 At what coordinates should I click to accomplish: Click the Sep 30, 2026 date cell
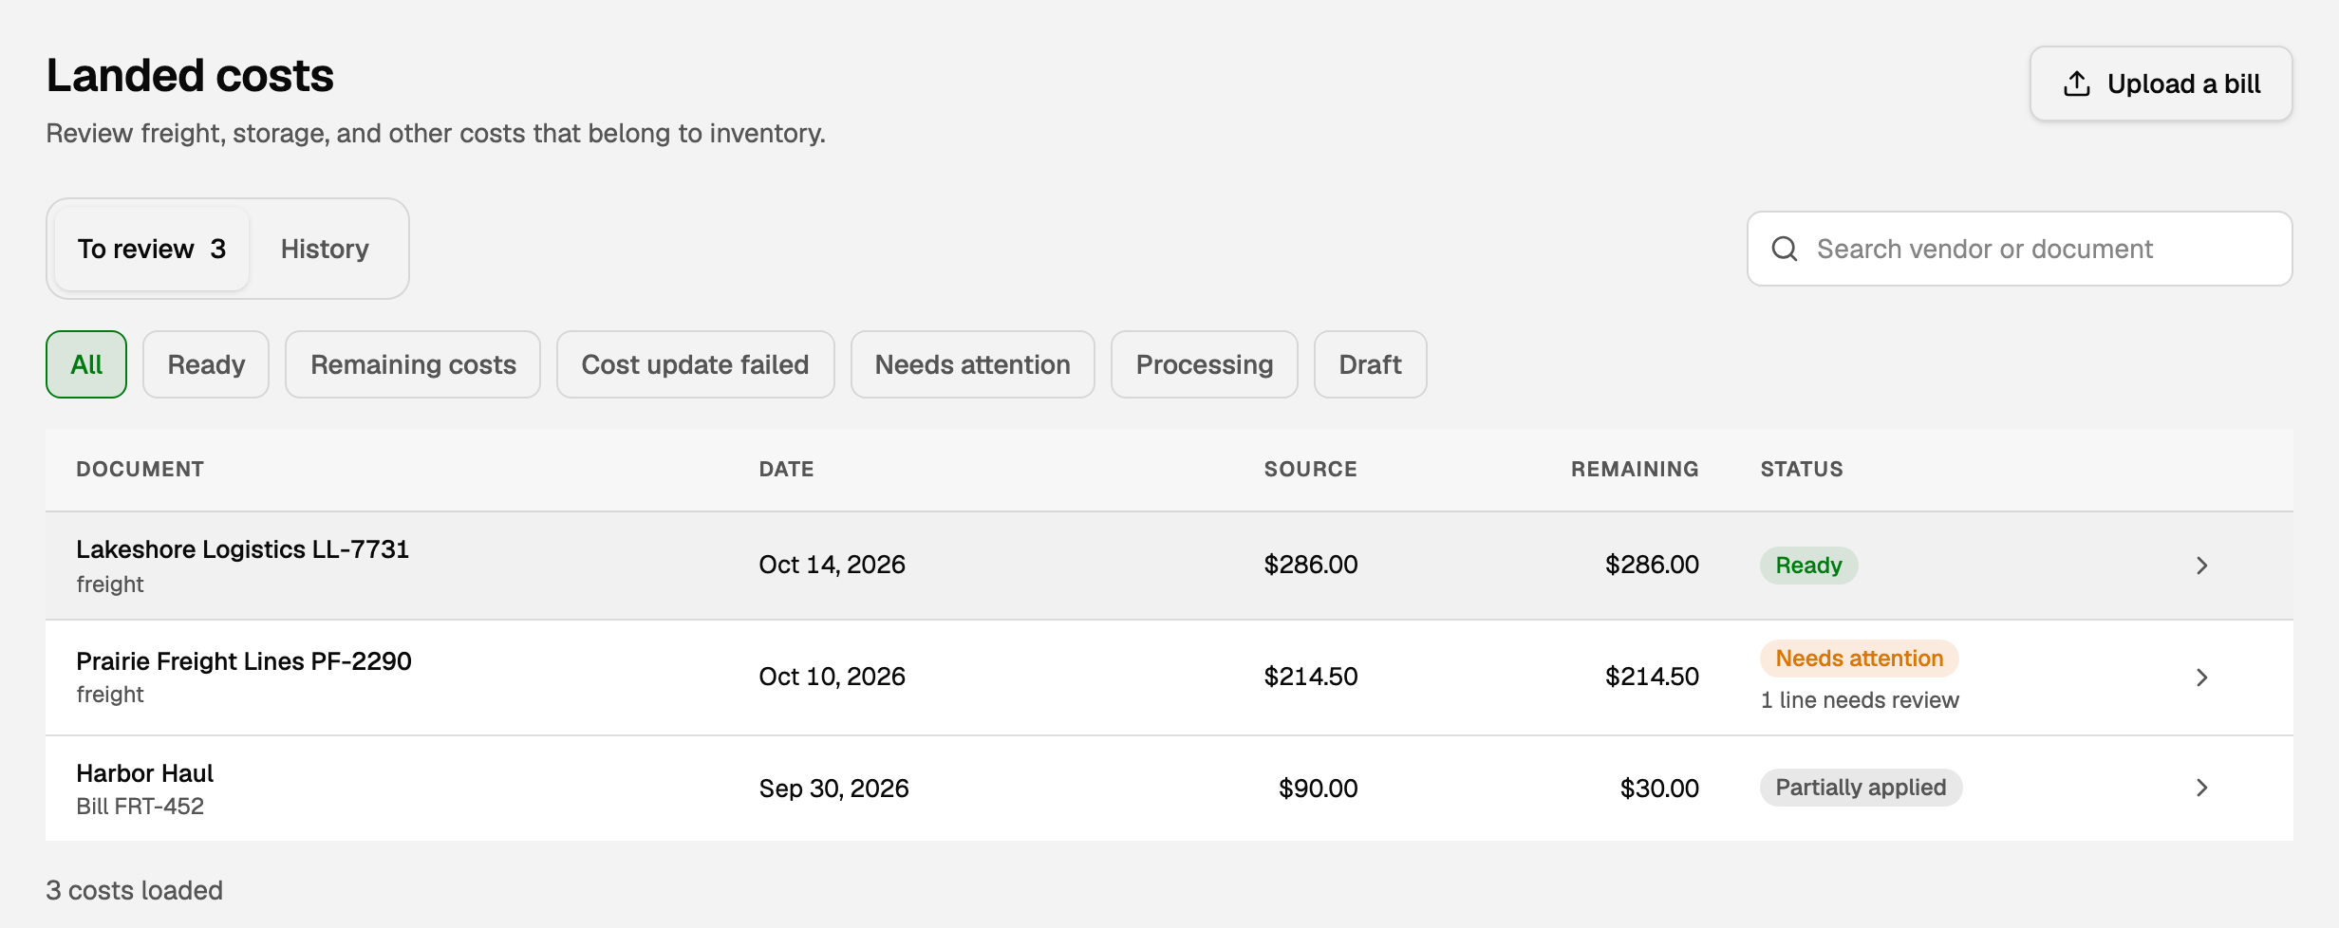click(x=833, y=789)
